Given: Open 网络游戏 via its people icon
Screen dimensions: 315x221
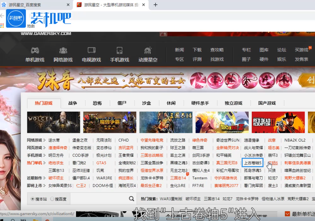Looking at the screenshot, I should [x=63, y=50].
